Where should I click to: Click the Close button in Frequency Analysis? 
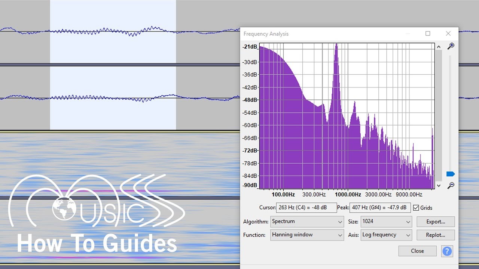[x=417, y=251]
